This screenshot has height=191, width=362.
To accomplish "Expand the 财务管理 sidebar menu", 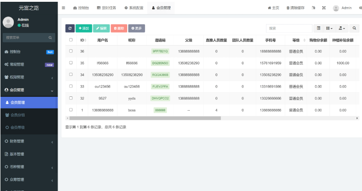I will (29, 141).
